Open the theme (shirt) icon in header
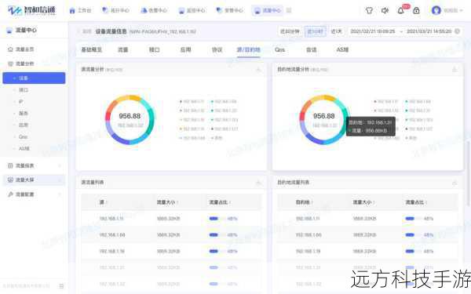This screenshot has height=294, width=471. [x=369, y=10]
